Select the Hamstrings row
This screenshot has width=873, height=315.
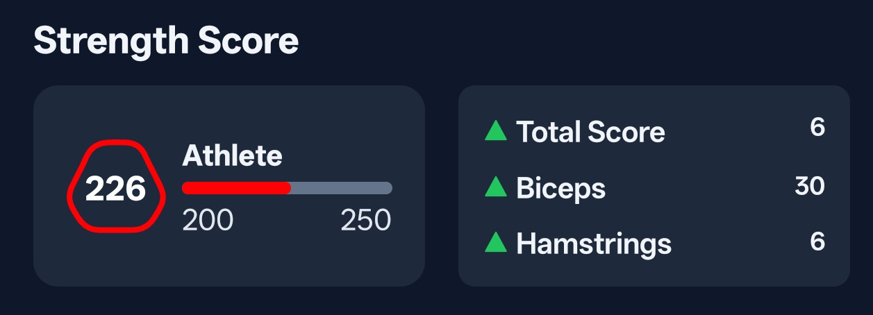pos(654,242)
